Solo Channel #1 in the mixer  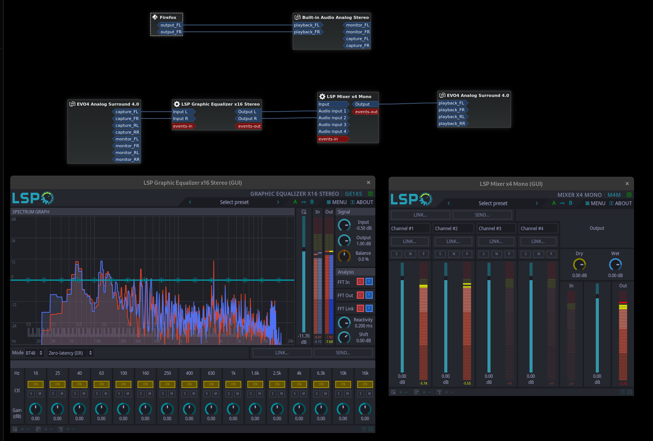coord(397,254)
